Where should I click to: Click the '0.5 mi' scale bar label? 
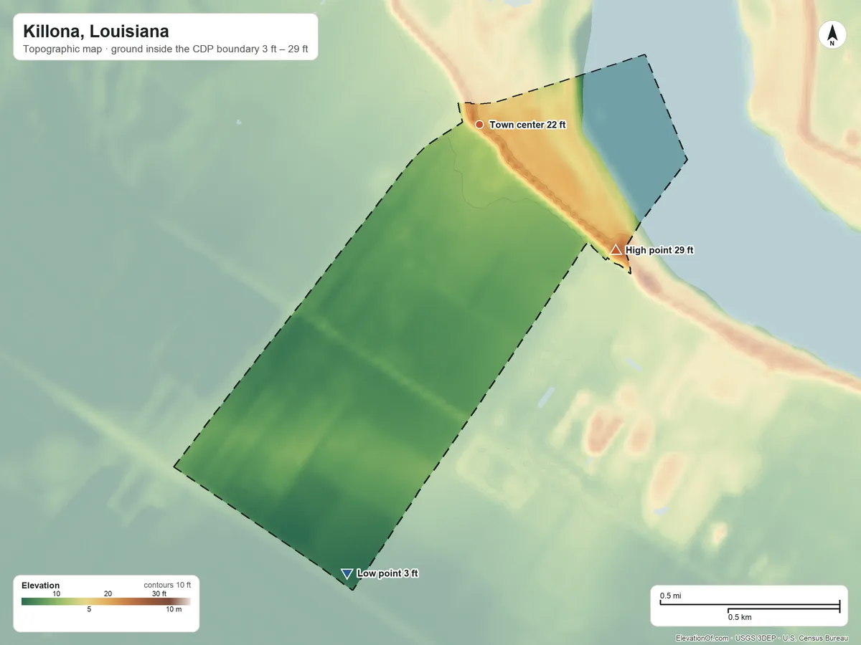coord(670,596)
